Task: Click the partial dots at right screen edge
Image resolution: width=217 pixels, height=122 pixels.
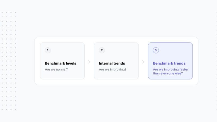Action: 216,61
